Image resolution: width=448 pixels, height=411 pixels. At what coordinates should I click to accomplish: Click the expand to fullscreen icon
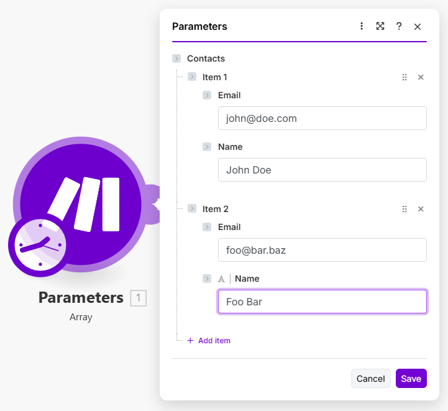380,26
